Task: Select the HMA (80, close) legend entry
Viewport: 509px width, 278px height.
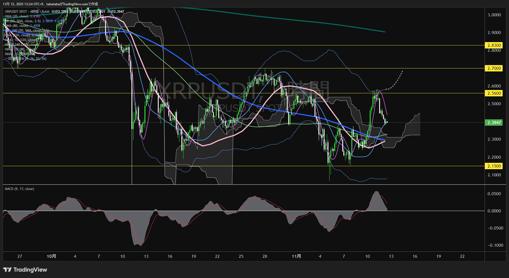Action: pos(17,26)
